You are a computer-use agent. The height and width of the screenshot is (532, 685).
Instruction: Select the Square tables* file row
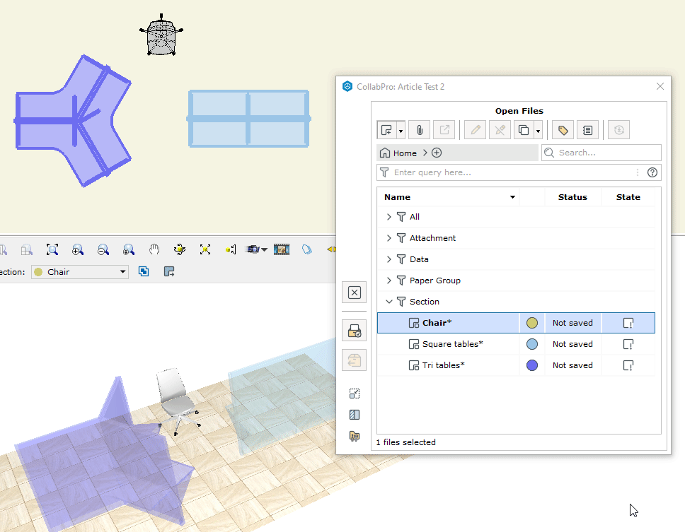click(x=516, y=344)
